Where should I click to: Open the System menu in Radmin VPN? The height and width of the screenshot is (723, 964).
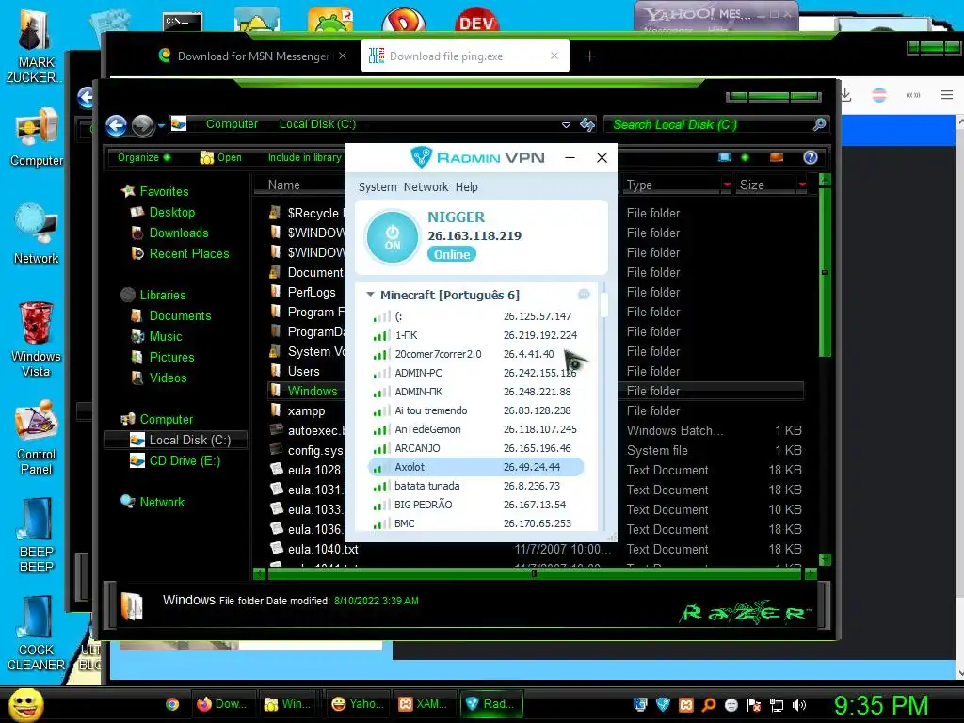pos(378,187)
